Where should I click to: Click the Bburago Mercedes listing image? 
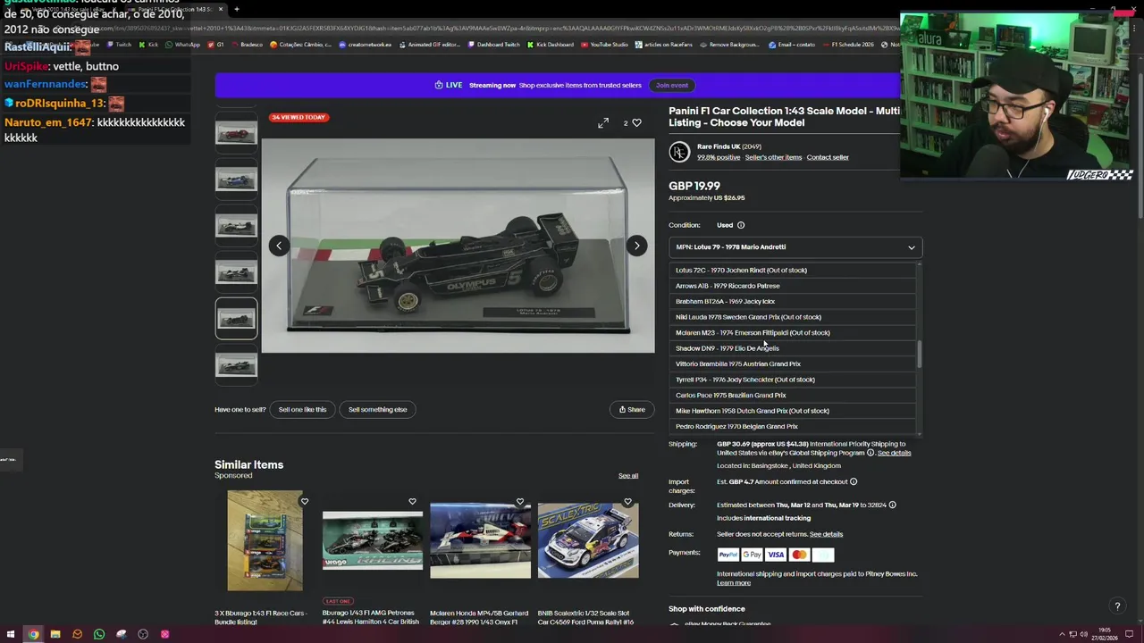coord(373,540)
